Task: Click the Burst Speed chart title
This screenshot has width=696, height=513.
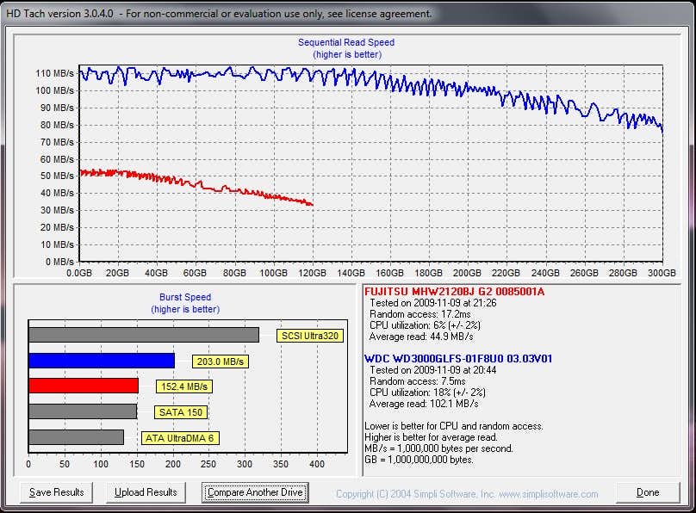Action: (185, 298)
